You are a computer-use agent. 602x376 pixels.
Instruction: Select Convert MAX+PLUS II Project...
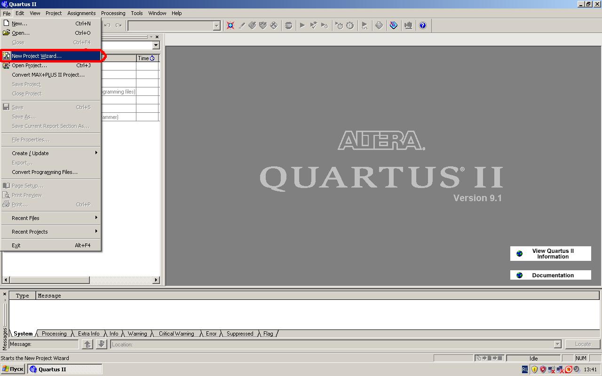pyautogui.click(x=51, y=75)
